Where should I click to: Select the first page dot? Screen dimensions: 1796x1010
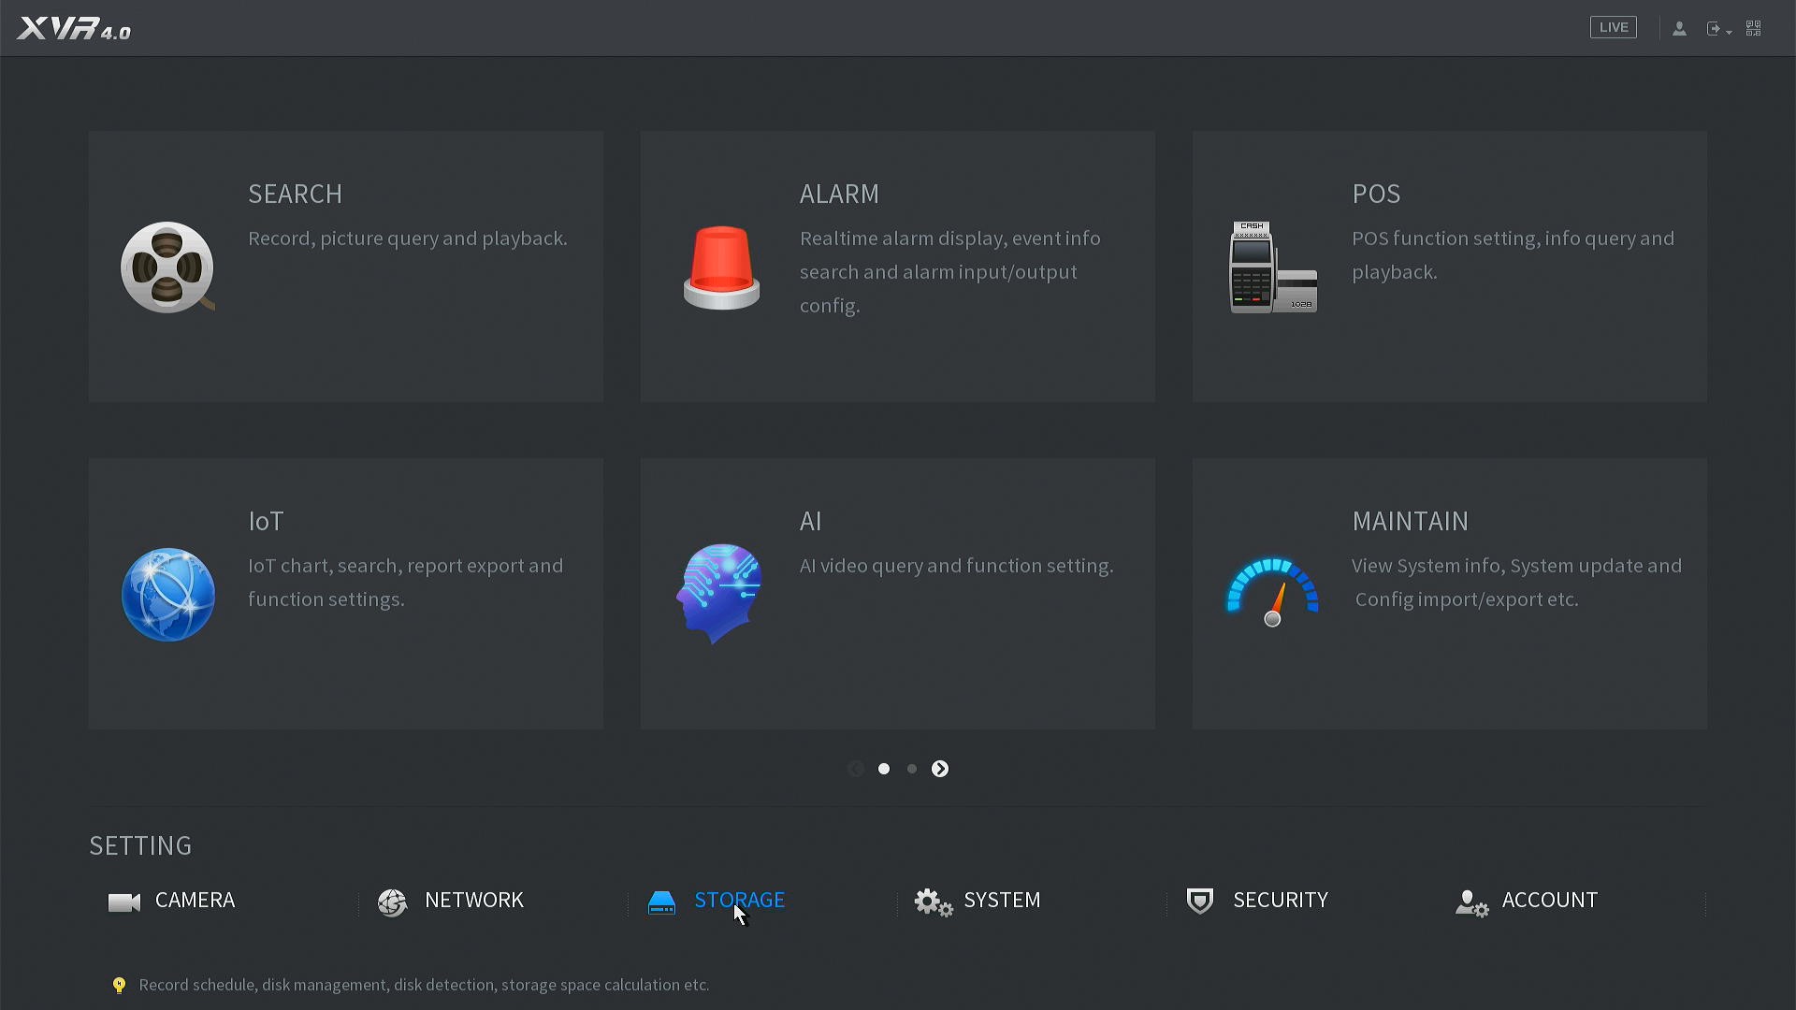(x=884, y=769)
